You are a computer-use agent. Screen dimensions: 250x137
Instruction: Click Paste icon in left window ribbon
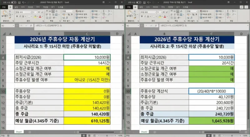(x=5, y=13)
